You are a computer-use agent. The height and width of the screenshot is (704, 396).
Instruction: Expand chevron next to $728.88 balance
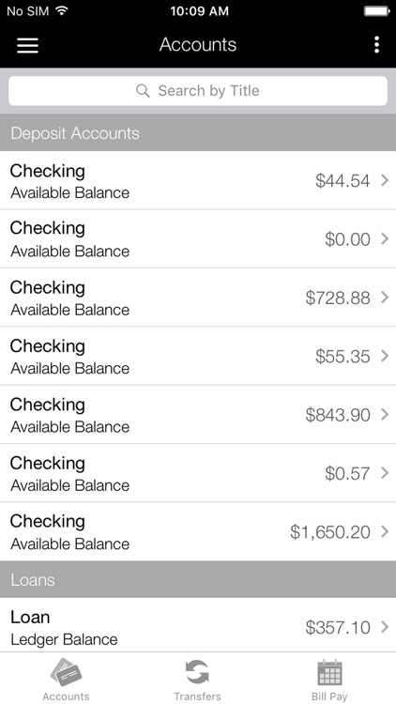tap(385, 298)
